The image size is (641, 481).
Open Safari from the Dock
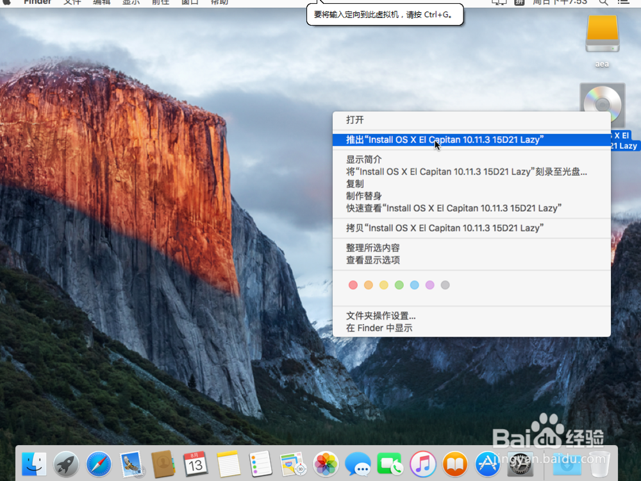coord(98,464)
